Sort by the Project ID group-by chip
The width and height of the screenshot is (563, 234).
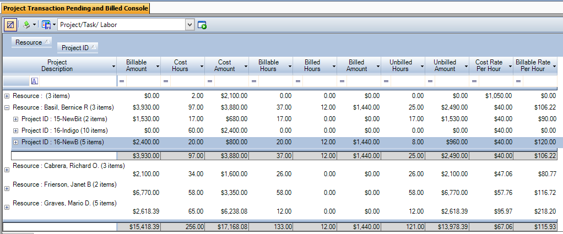point(78,48)
